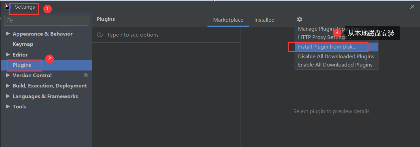Click the IntelliJ logo in title bar
This screenshot has width=420, height=147.
(x=7, y=7)
